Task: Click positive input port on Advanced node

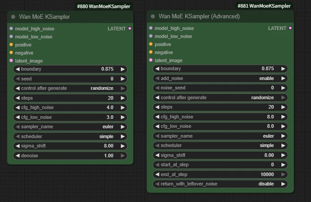Action: pos(151,44)
